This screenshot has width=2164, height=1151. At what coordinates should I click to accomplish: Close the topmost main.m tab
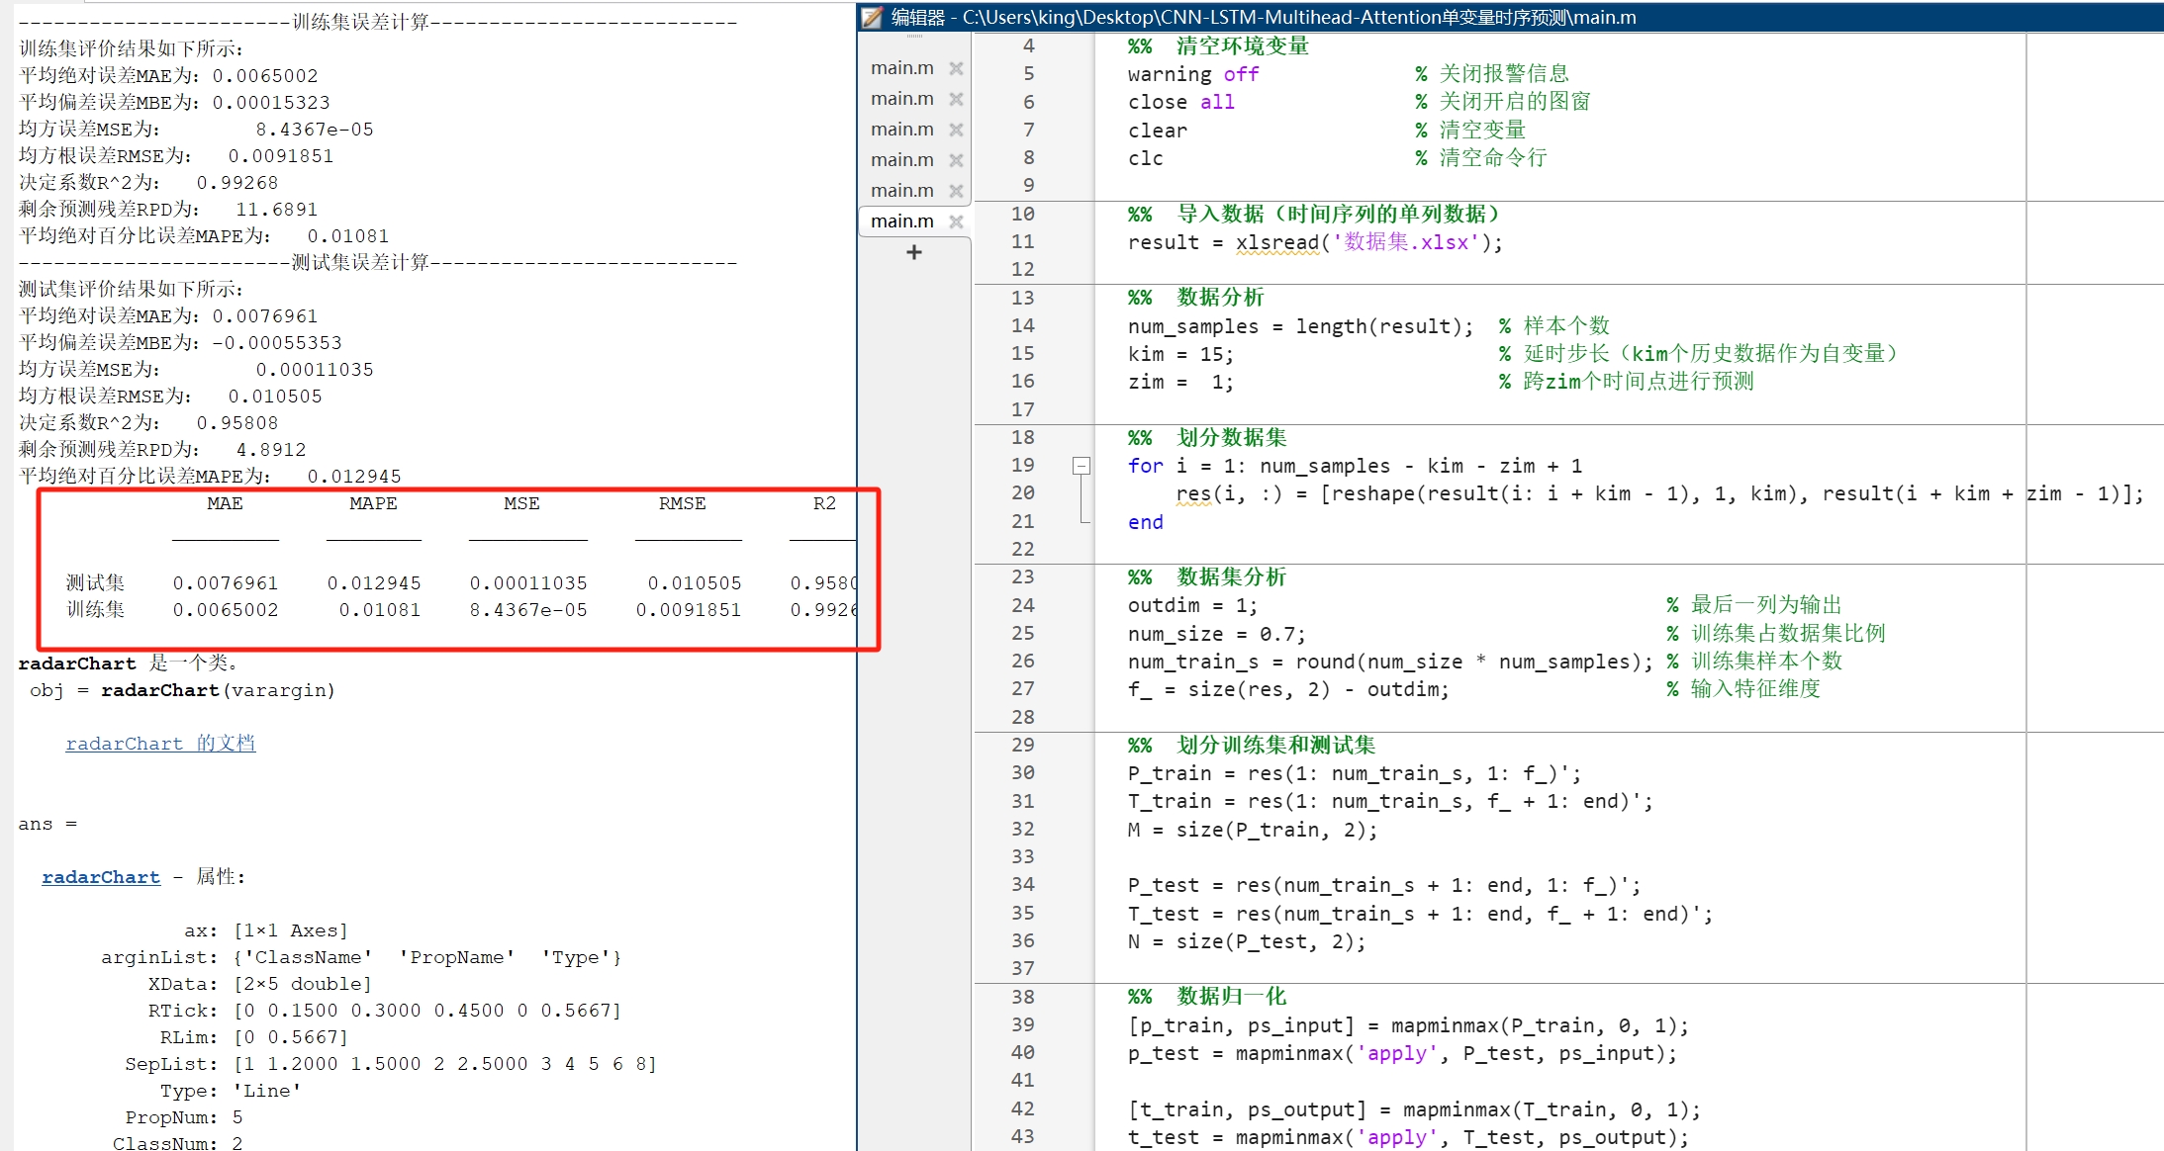pyautogui.click(x=956, y=68)
